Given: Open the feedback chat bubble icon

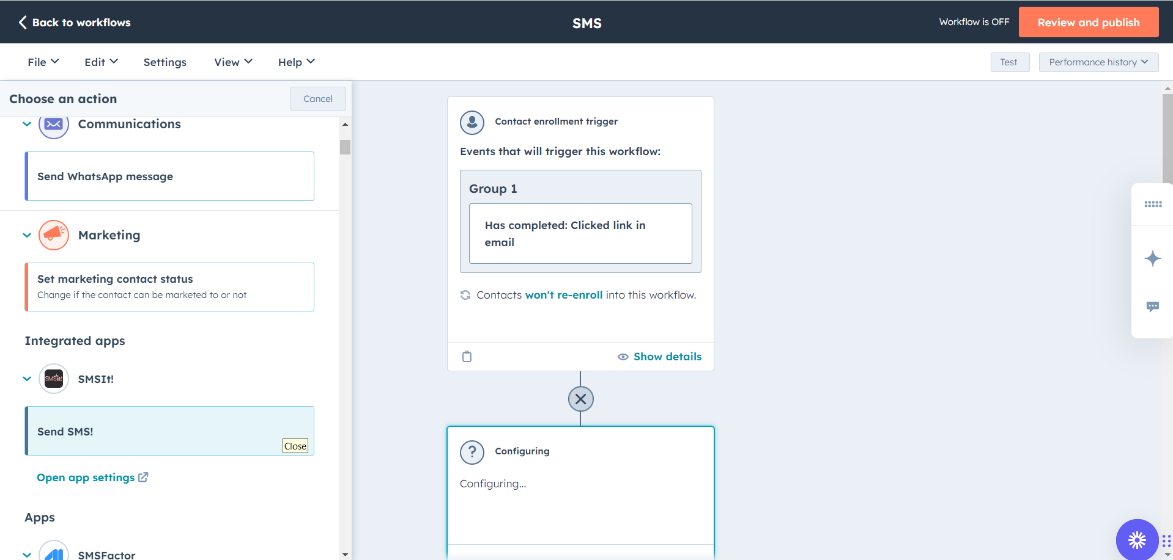Looking at the screenshot, I should pyautogui.click(x=1153, y=307).
